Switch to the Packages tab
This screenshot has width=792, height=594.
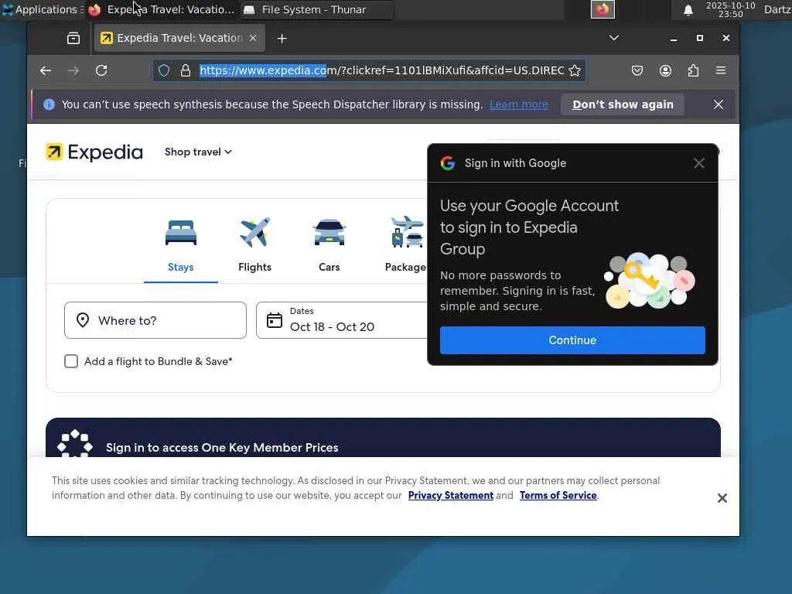pos(405,246)
